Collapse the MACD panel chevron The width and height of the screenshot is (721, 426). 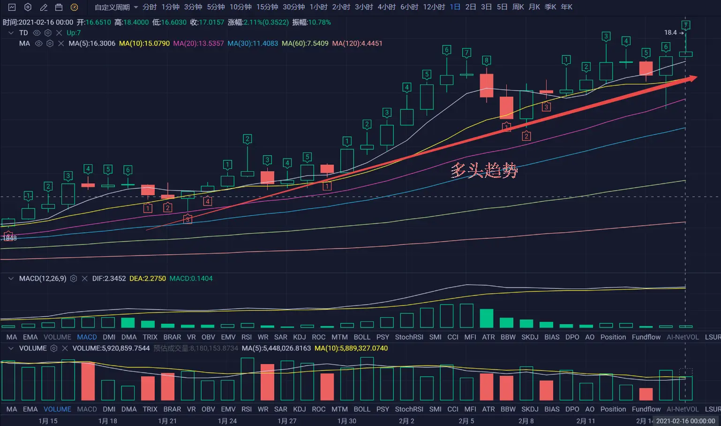(11, 279)
